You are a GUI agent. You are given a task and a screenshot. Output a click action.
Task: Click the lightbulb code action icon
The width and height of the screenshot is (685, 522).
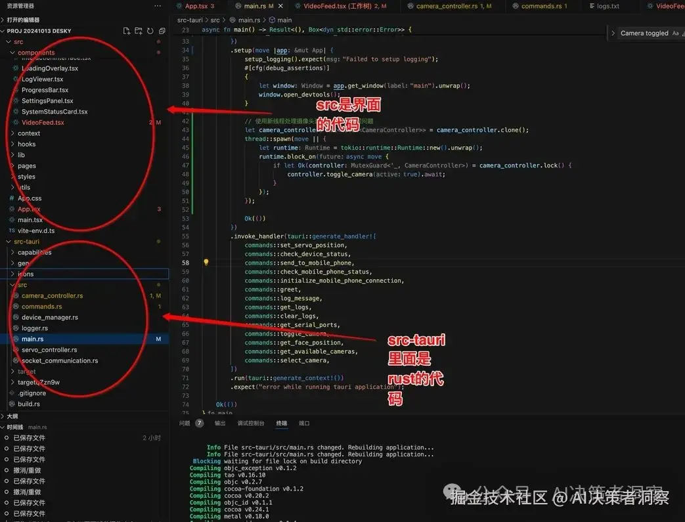point(206,263)
